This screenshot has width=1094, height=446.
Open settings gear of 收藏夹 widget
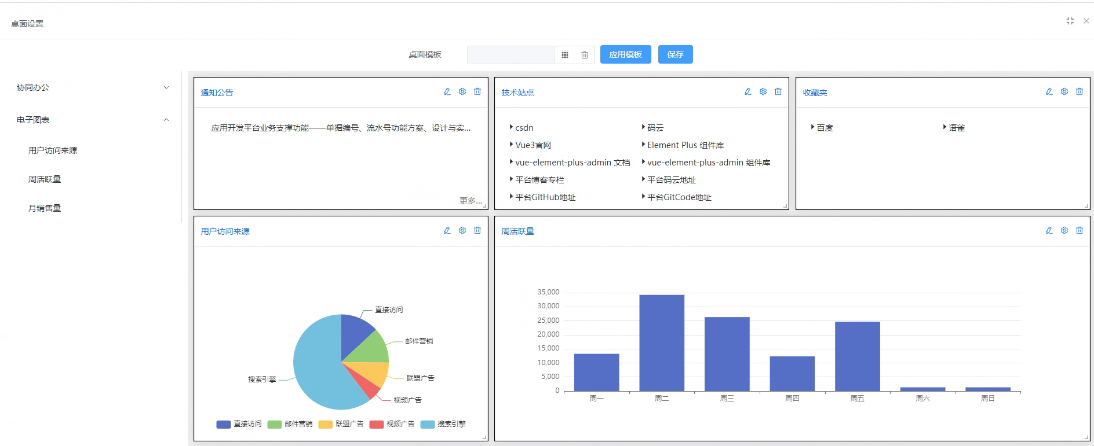(x=1064, y=91)
